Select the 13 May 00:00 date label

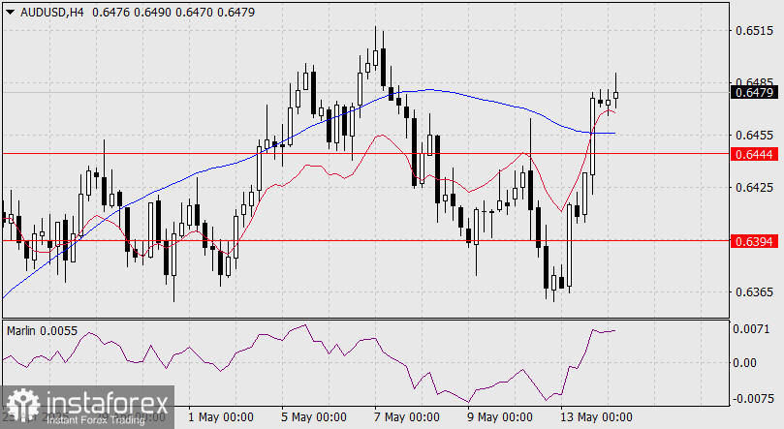[x=596, y=417]
